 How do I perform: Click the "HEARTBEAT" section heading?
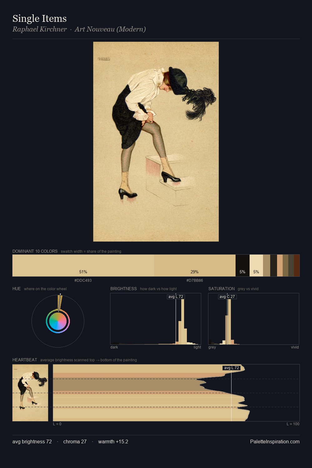pos(25,360)
